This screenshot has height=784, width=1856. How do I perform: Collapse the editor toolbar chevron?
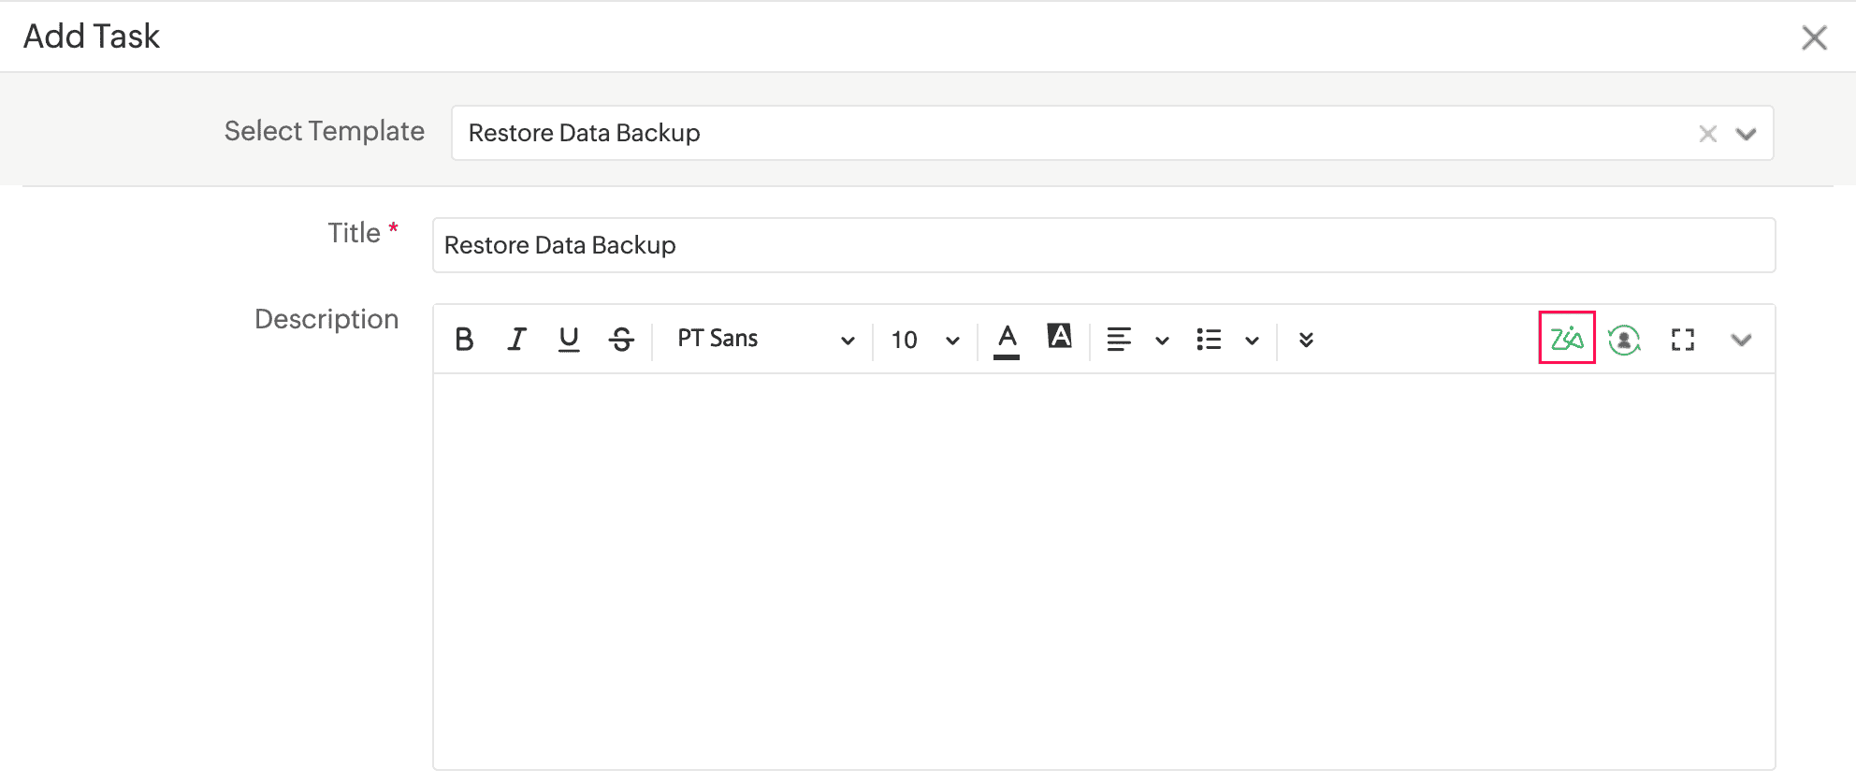(1741, 340)
